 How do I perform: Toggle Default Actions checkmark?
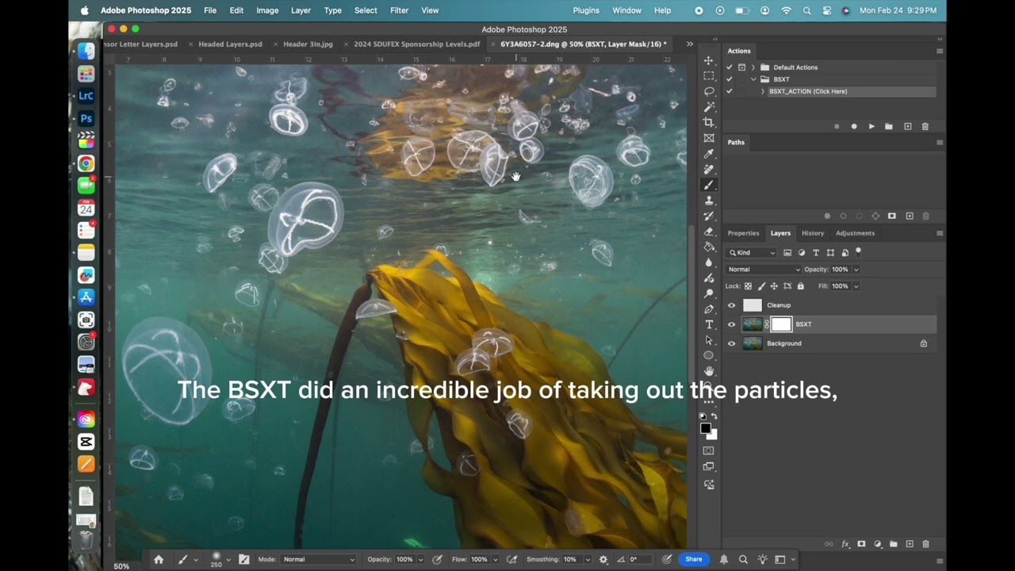(730, 67)
